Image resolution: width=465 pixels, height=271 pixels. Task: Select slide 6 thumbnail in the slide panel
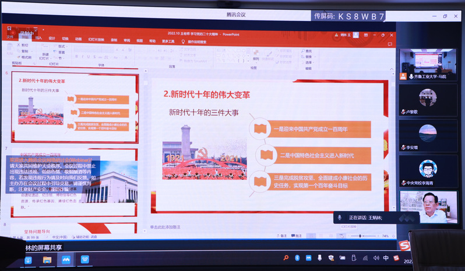(x=75, y=108)
